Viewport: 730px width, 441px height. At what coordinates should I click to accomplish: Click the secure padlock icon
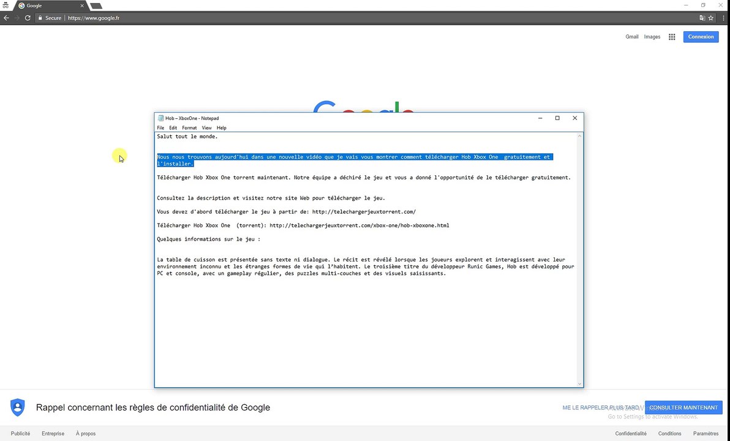(40, 18)
